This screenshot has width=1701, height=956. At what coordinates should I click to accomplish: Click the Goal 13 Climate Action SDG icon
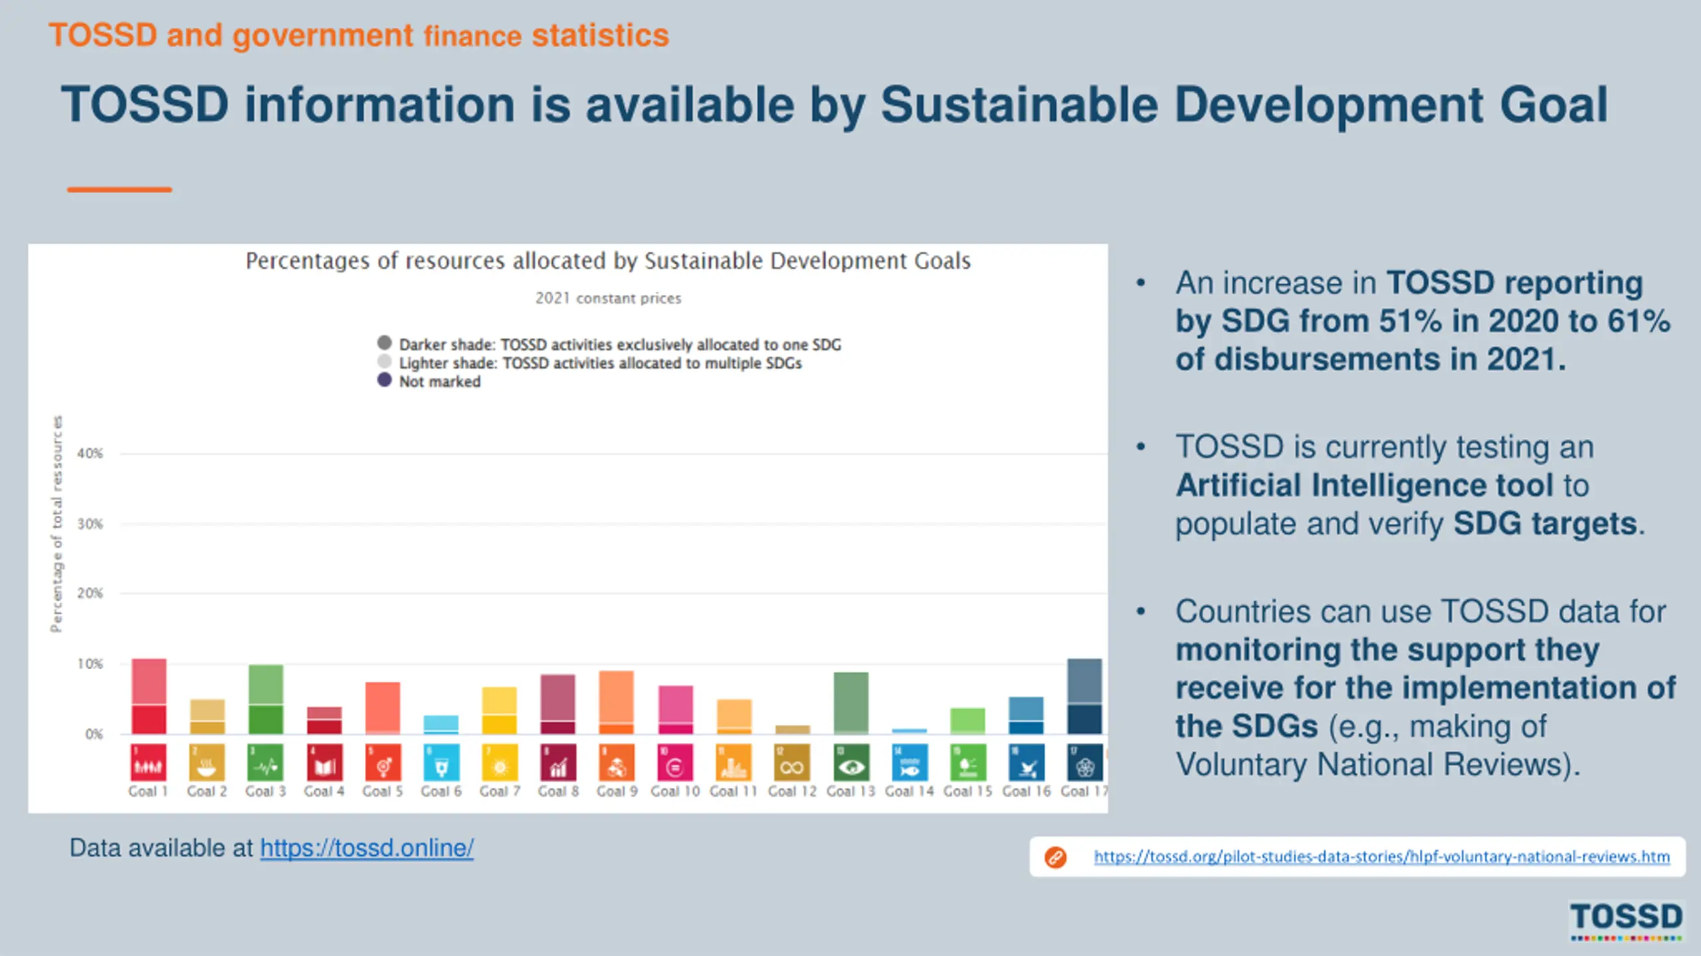point(851,762)
